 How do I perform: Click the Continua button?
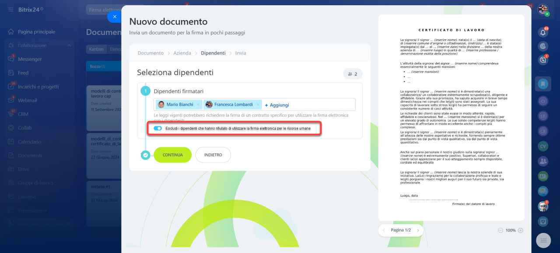(172, 155)
